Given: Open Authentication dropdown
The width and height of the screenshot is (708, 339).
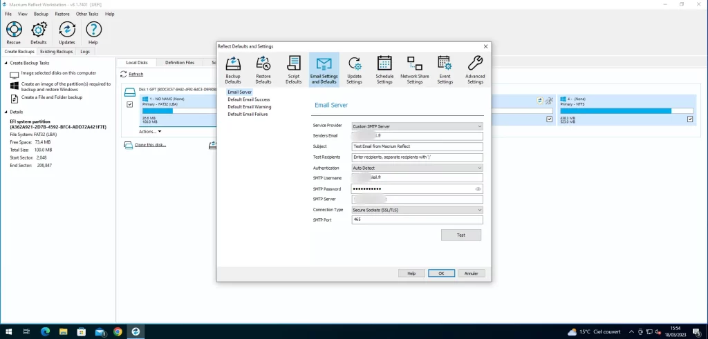Looking at the screenshot, I should (x=417, y=168).
